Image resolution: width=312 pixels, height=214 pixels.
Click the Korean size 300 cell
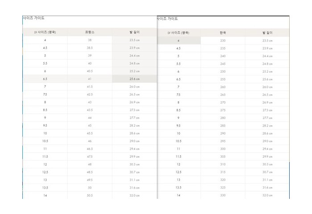223,148
